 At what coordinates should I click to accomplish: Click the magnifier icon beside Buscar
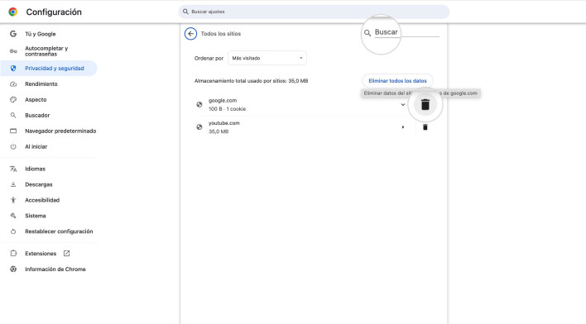tap(367, 33)
